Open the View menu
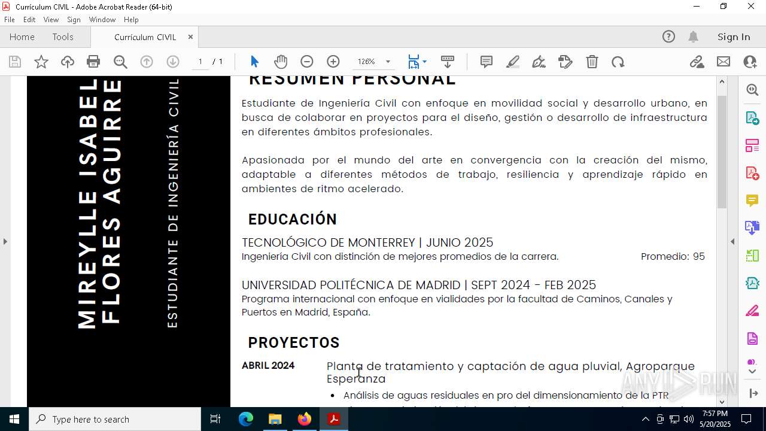Screen dimensions: 766x431 51,20
